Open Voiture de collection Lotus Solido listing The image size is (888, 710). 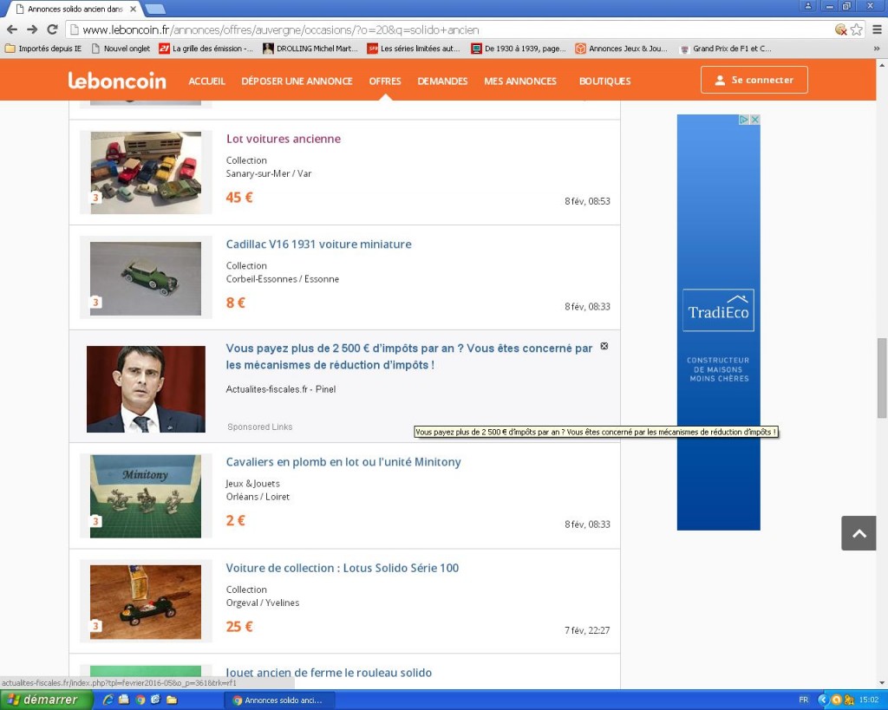(x=342, y=568)
